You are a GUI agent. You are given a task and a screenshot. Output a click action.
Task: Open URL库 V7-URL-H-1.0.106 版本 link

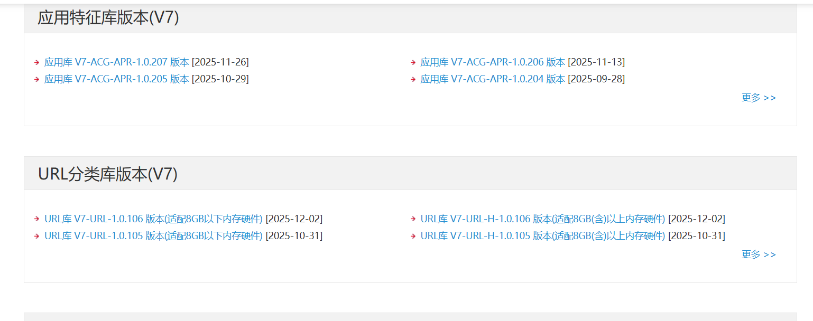542,219
